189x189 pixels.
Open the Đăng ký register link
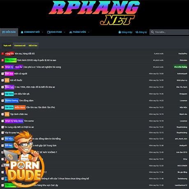tap(143, 32)
